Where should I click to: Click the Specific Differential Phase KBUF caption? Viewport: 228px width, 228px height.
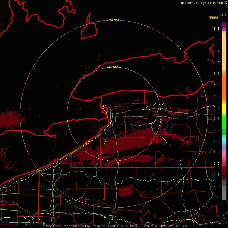tap(115, 226)
